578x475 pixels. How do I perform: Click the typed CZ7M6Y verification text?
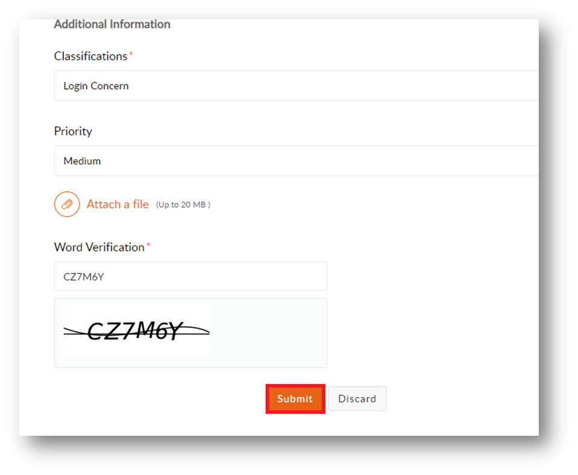[84, 277]
